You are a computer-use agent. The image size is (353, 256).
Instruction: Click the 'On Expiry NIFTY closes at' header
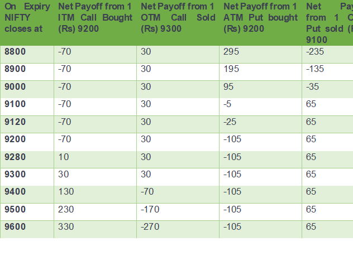[27, 17]
